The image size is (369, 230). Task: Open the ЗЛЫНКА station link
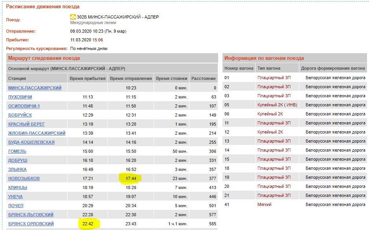click(x=17, y=169)
